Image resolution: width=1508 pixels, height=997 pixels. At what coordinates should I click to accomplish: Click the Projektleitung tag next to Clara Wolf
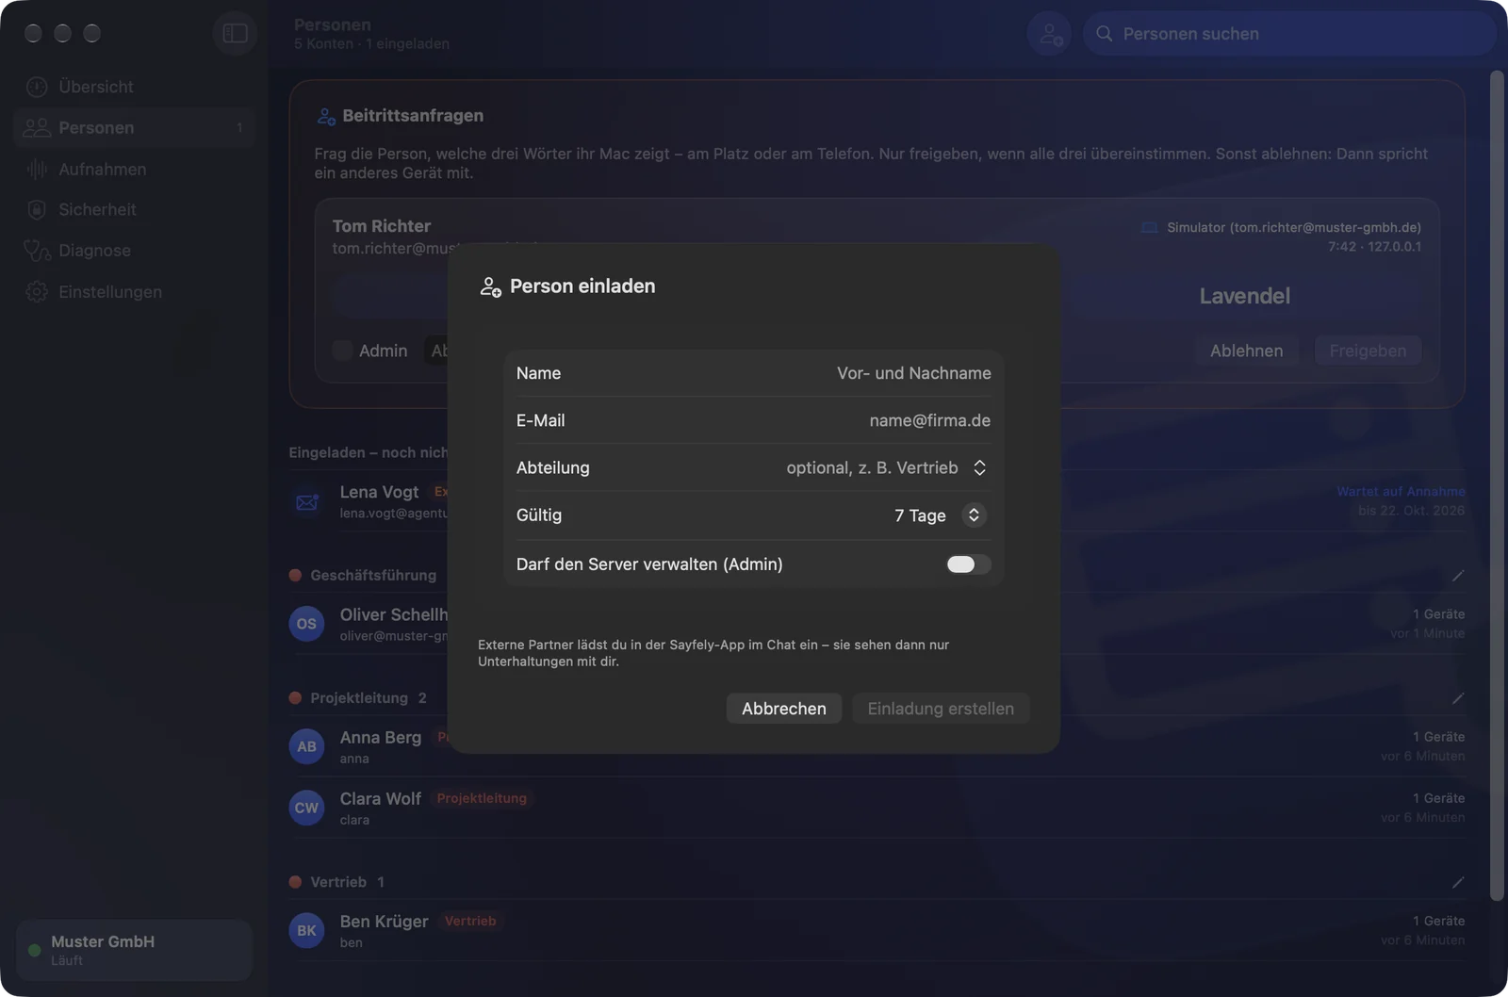(x=482, y=798)
